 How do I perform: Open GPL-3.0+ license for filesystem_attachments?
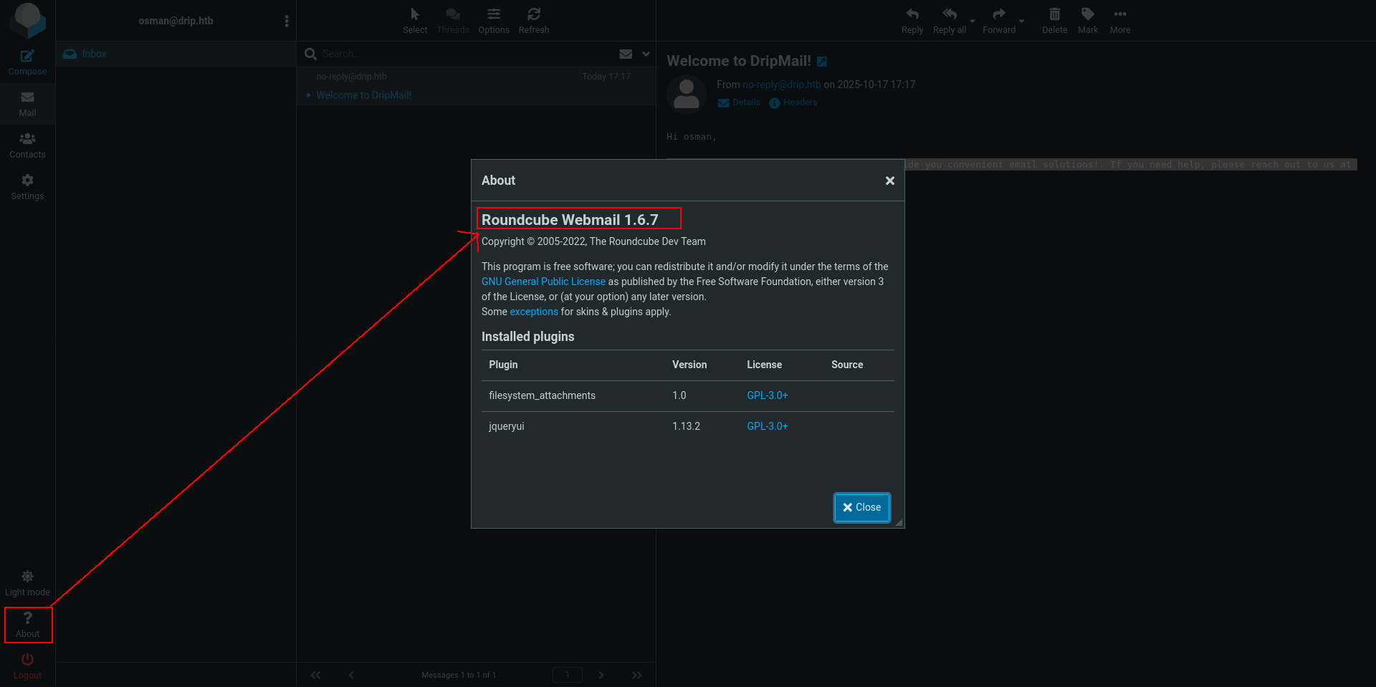[x=767, y=395]
